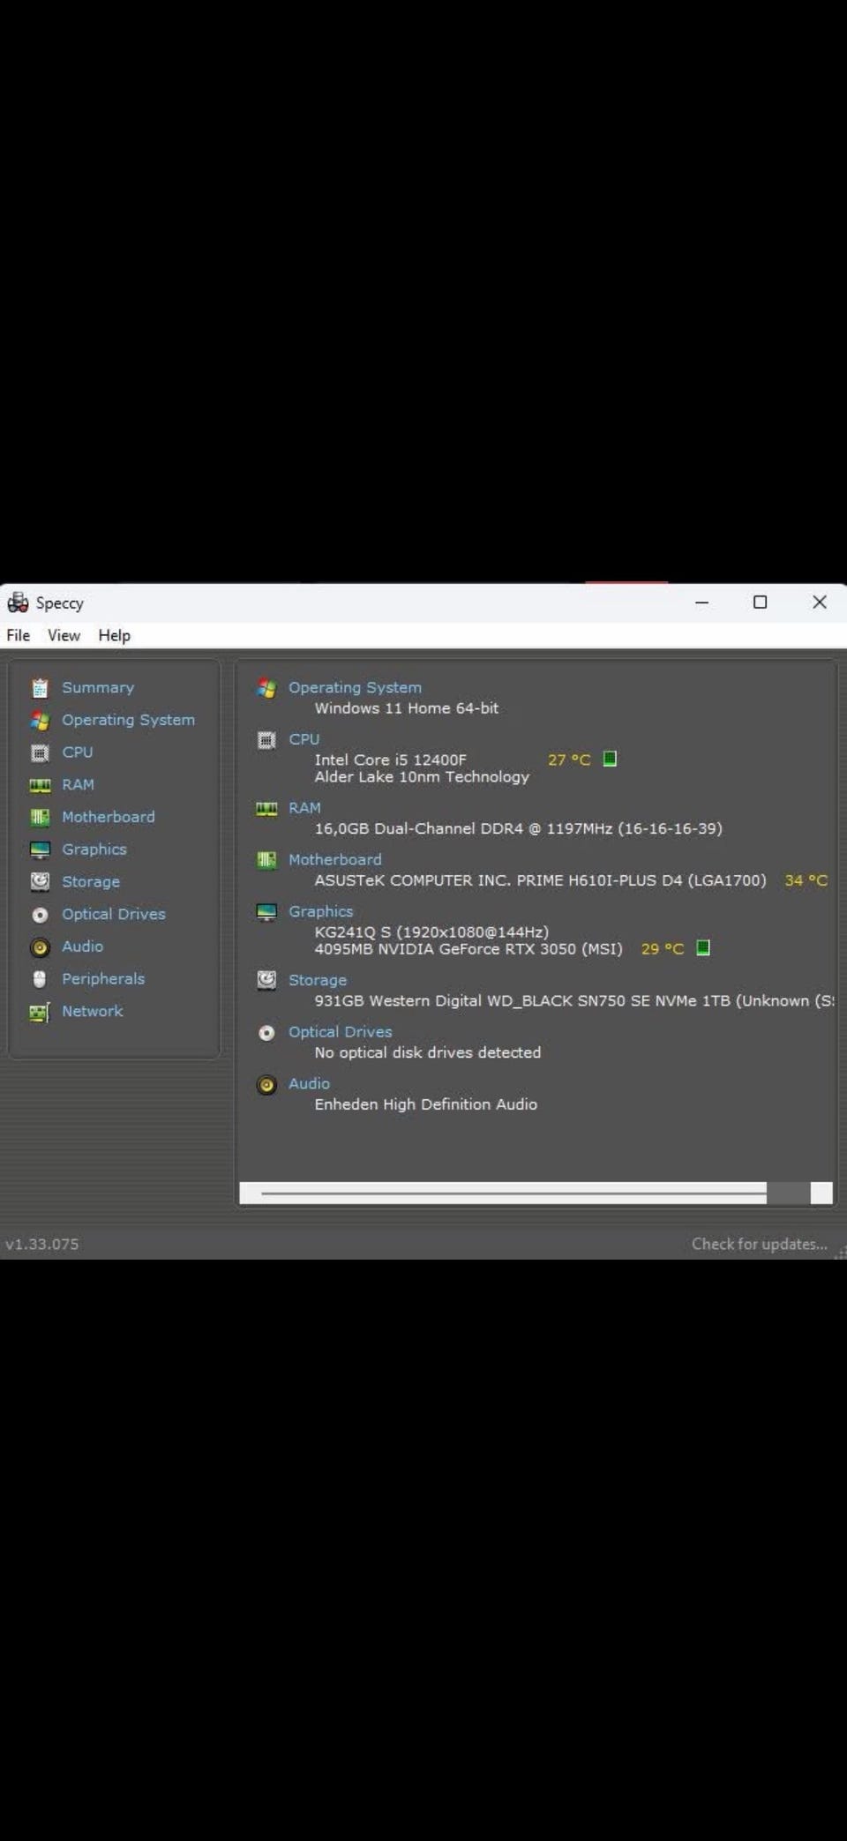Click the Audio speaker icon in summary pane
This screenshot has height=1841, width=847.
tap(266, 1085)
